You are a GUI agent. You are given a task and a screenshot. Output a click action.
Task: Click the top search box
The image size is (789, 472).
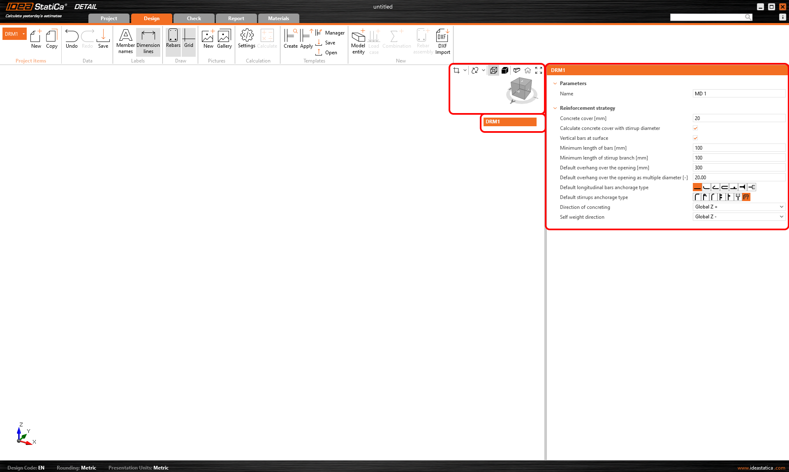click(711, 17)
